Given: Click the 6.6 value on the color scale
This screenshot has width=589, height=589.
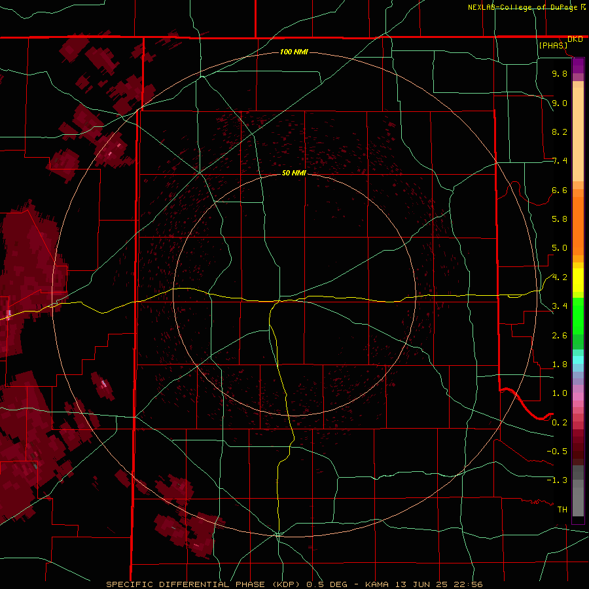Looking at the screenshot, I should [x=560, y=190].
